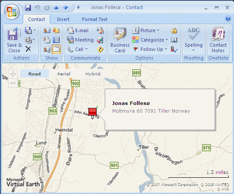
Task: Open the Address Book icon
Action: pos(174,40)
